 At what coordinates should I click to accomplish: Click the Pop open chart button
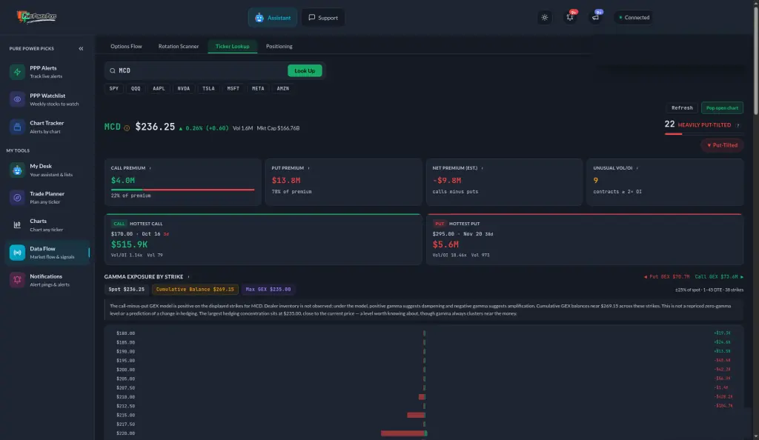(722, 108)
